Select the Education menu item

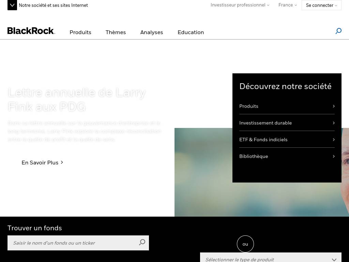click(x=191, y=32)
